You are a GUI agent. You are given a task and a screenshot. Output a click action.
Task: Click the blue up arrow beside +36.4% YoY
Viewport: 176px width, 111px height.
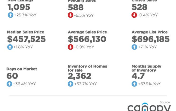tap(10, 84)
